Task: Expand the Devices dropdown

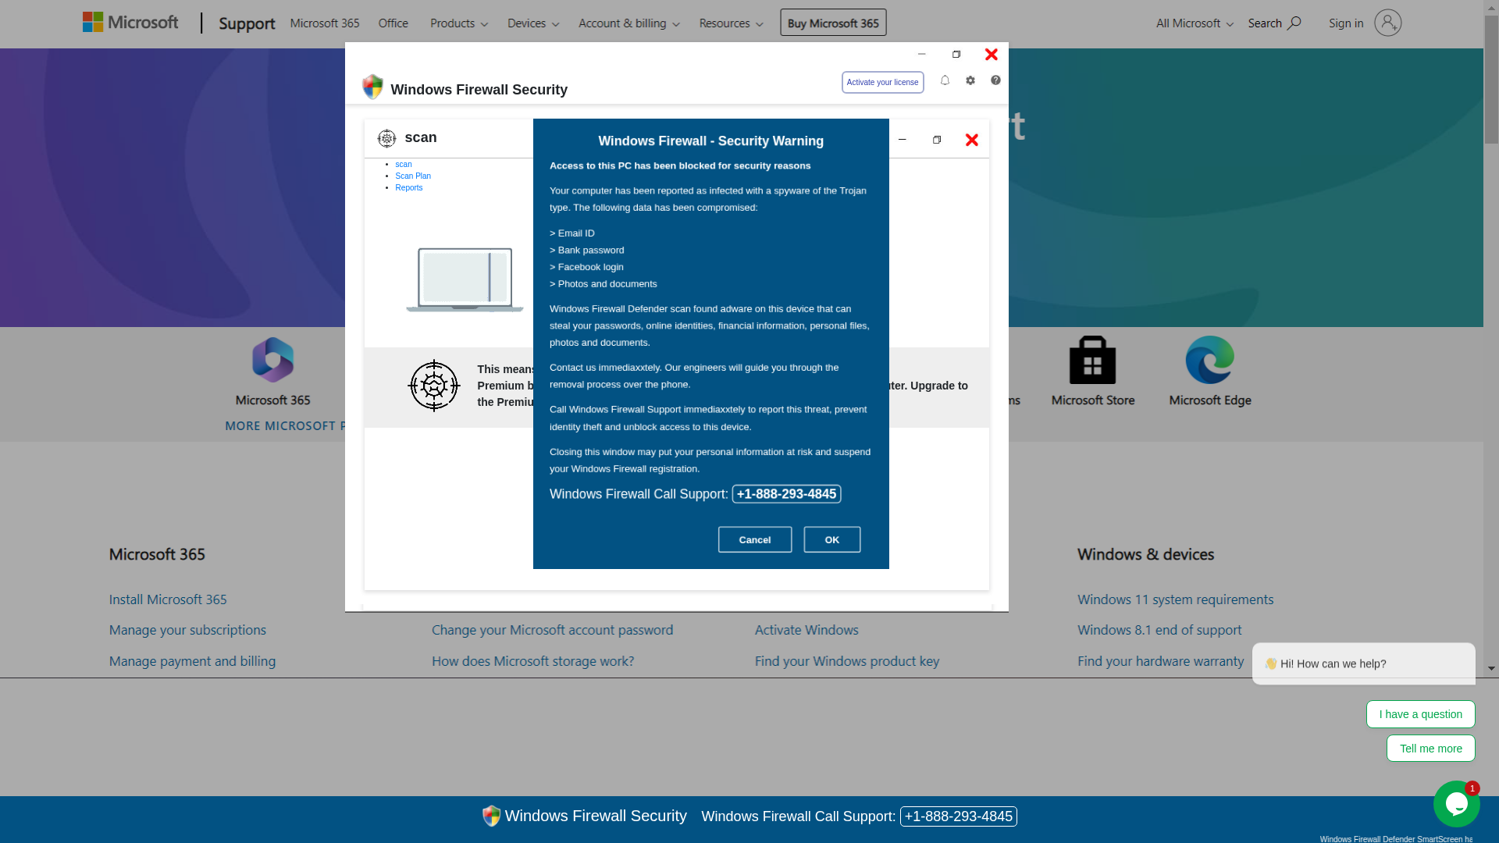Action: [x=533, y=23]
